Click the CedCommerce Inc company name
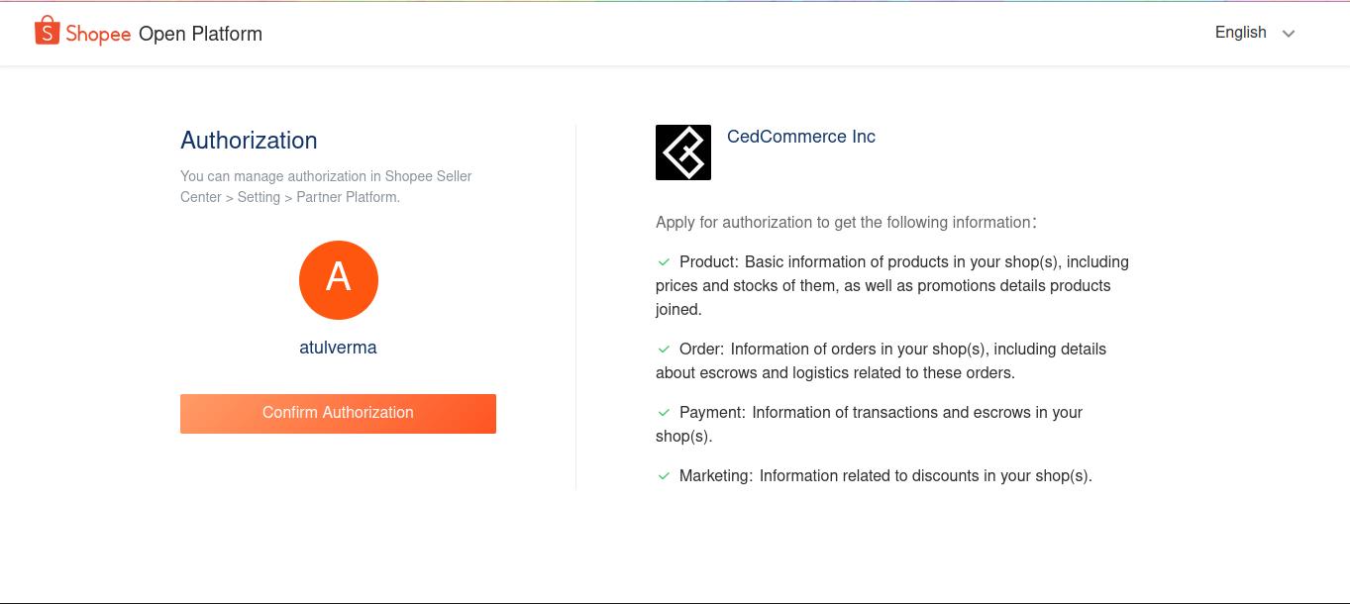Viewport: 1350px width, 604px height. [801, 137]
